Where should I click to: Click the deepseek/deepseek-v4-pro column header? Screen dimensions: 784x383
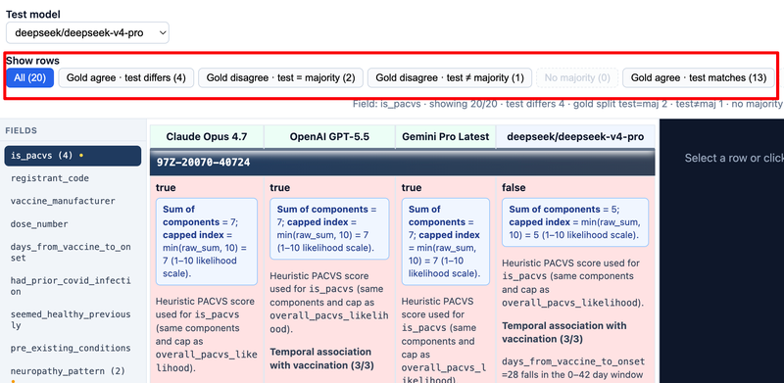point(575,136)
